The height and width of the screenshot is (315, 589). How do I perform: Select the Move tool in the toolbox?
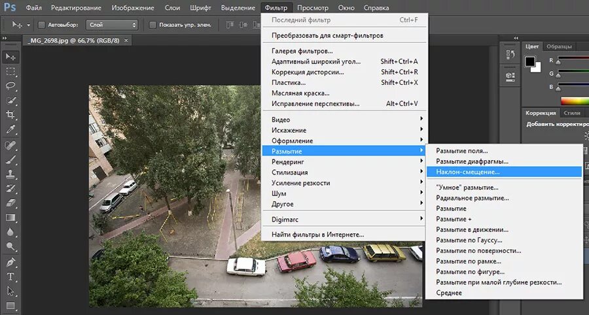[10, 57]
